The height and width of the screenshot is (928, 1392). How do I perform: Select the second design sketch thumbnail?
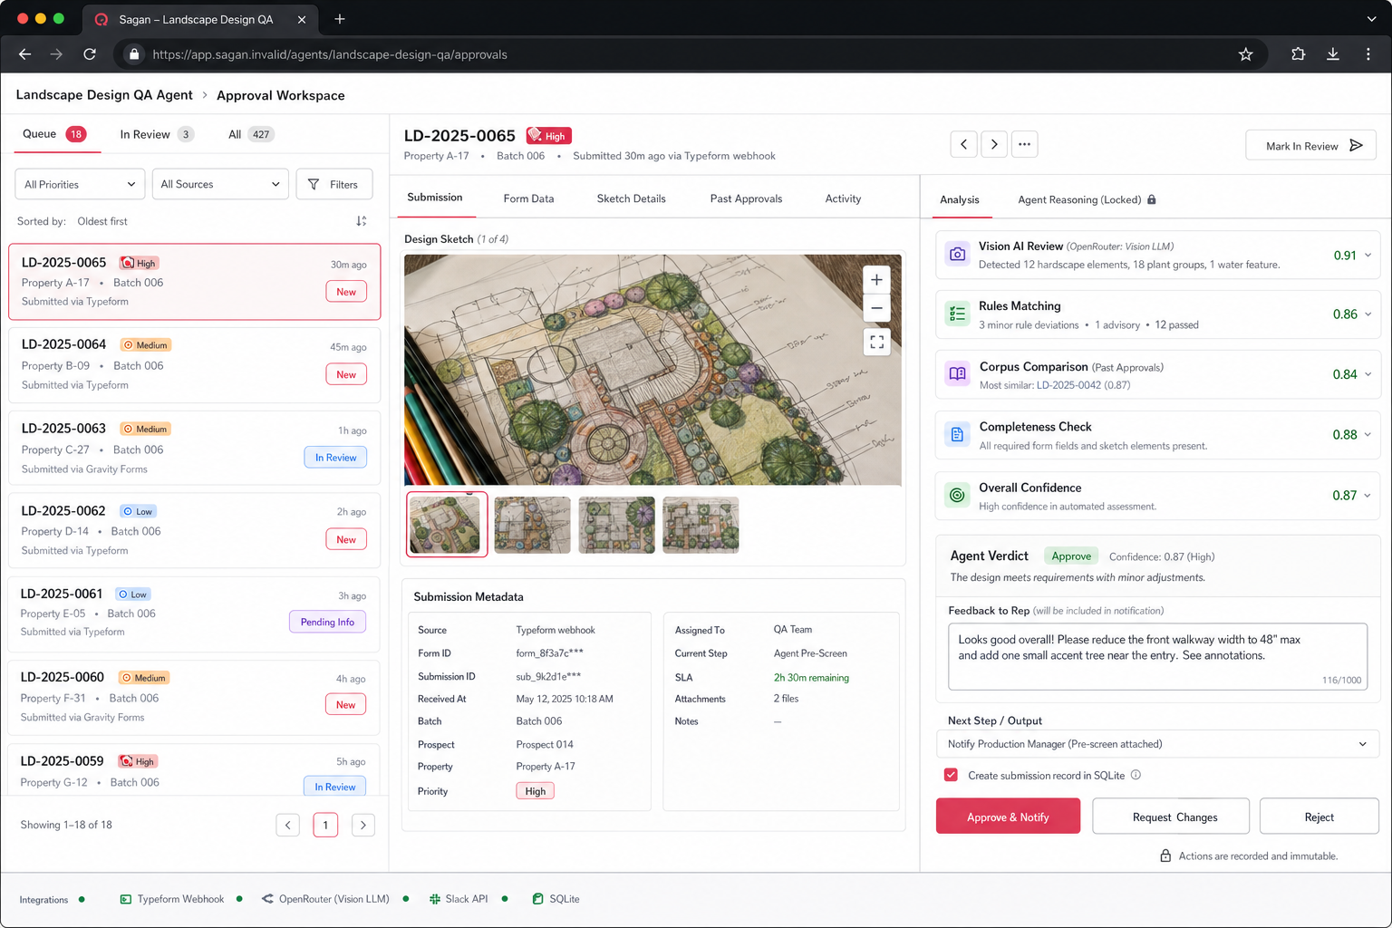533,525
